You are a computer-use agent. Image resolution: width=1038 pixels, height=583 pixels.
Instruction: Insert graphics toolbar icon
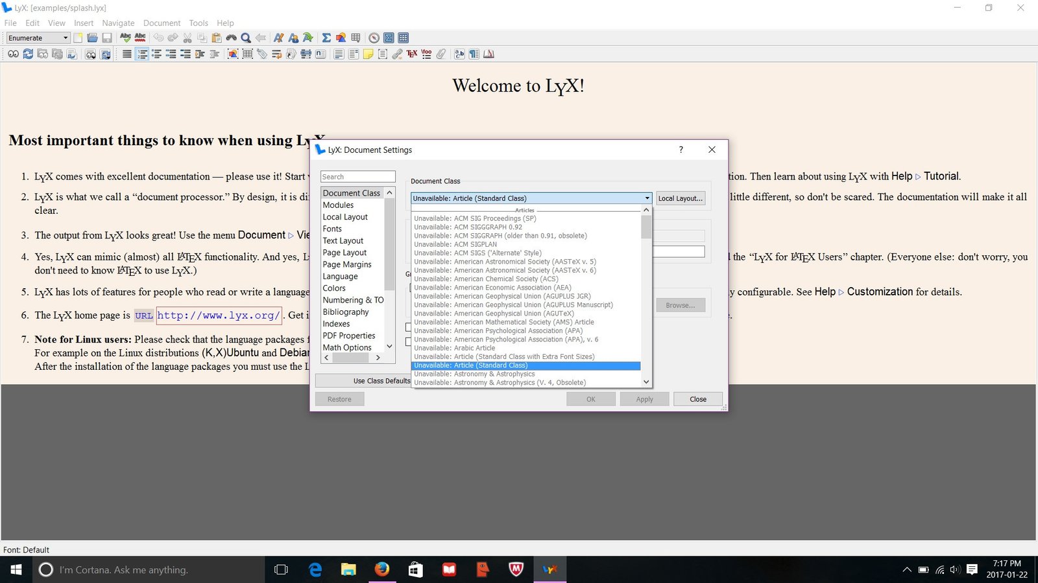pos(341,38)
